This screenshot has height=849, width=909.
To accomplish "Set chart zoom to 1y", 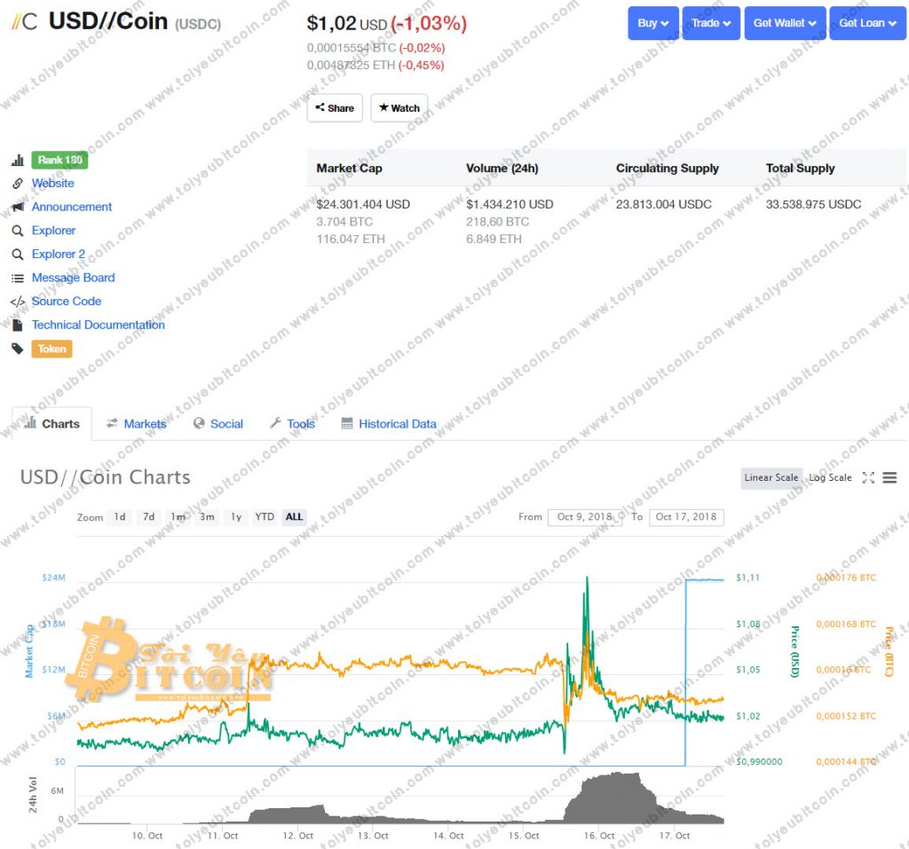I will pos(236,517).
